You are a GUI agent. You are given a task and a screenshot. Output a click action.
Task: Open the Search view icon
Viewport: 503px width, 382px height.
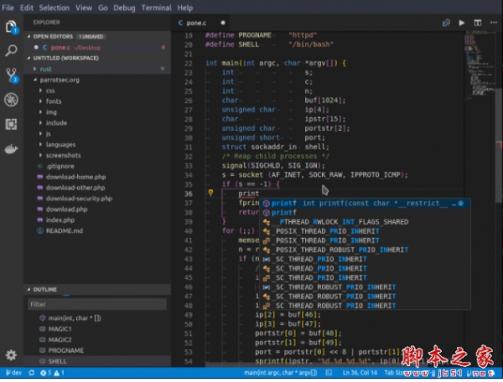pos(12,50)
